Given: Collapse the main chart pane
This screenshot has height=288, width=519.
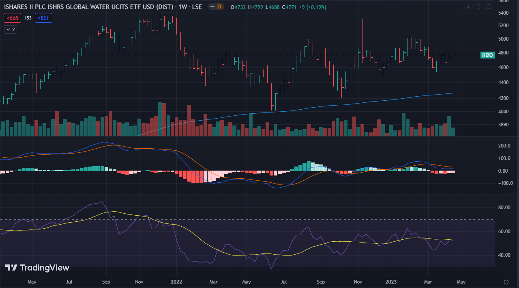Looking at the screenshot, I should click(479, 7).
